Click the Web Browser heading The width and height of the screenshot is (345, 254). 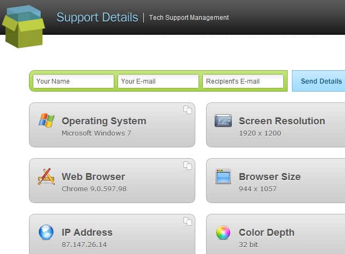point(93,177)
